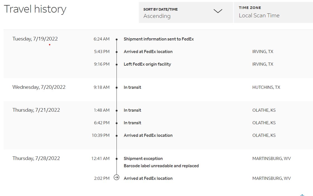Change the Local Scan Time zone setting
The width and height of the screenshot is (313, 196).
259,15
